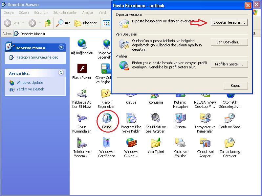Click the Profilleri Göster button
The height and width of the screenshot is (196, 262).
[x=229, y=64]
